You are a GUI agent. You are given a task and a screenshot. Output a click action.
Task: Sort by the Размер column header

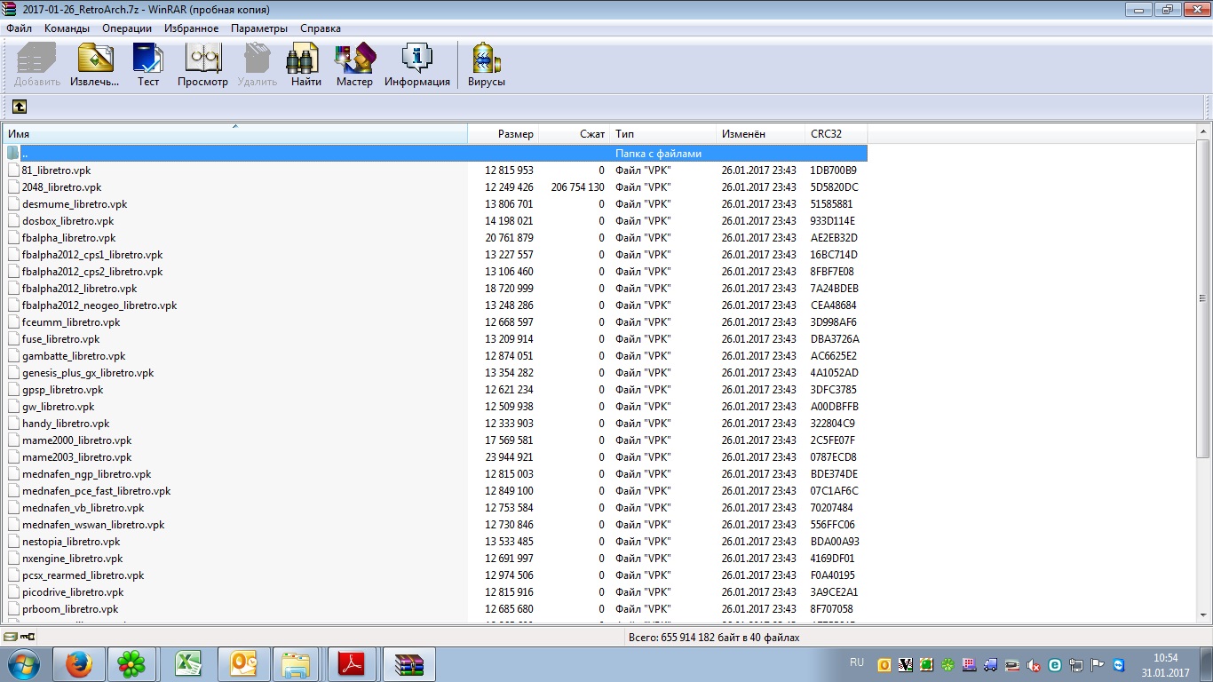(503, 134)
